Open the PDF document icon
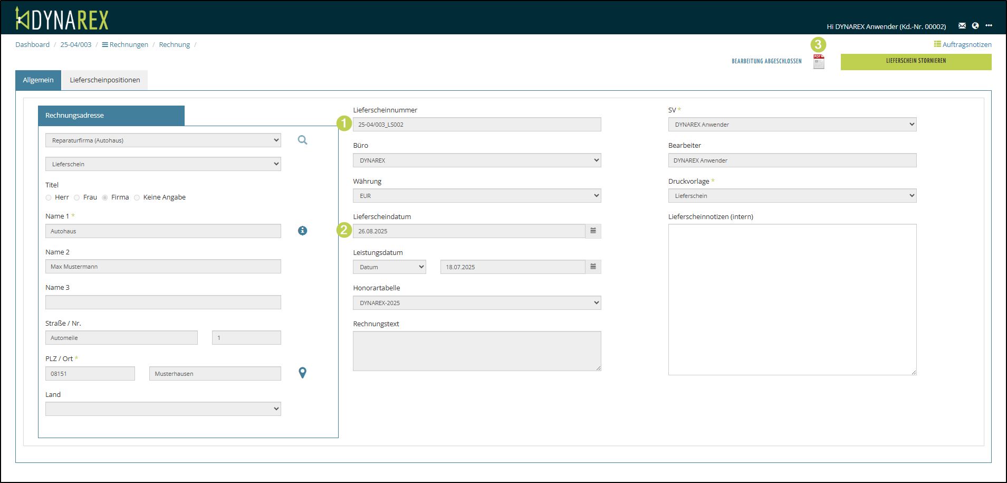The height and width of the screenshot is (483, 1007). coord(818,62)
